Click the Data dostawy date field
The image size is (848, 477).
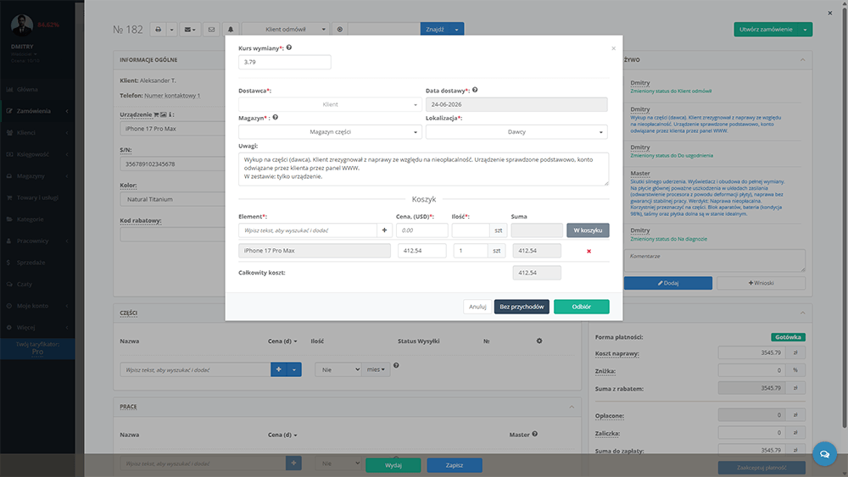click(516, 104)
